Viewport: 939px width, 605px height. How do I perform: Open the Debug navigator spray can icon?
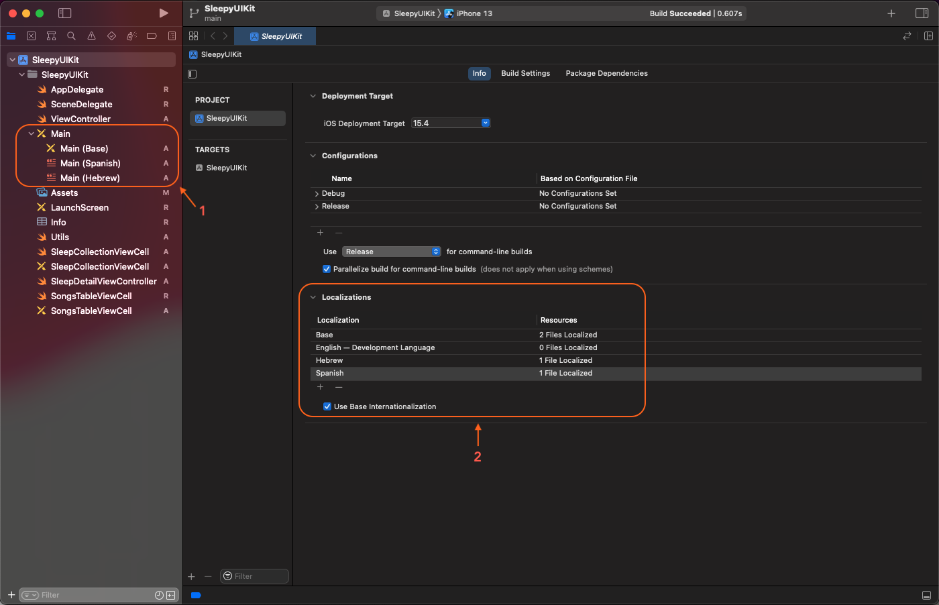pyautogui.click(x=131, y=36)
